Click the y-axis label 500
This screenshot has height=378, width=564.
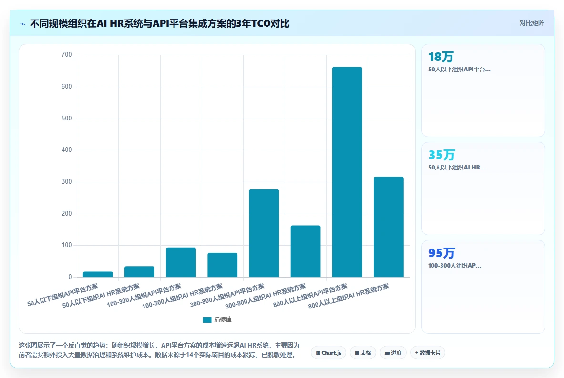(x=67, y=118)
